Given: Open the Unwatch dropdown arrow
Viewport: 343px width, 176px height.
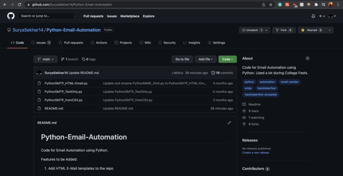Looking at the screenshot, I should tap(267, 30).
